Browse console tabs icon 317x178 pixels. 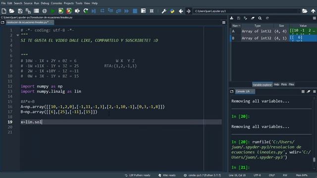(x=232, y=91)
